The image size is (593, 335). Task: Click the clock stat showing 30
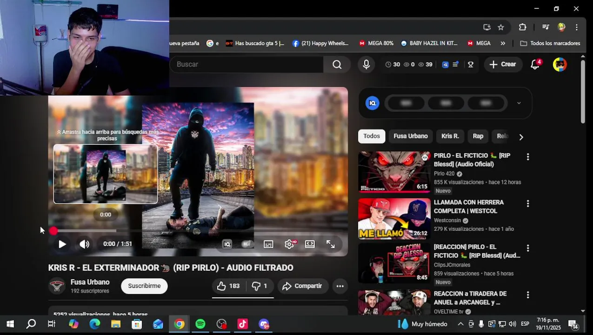tap(393, 65)
